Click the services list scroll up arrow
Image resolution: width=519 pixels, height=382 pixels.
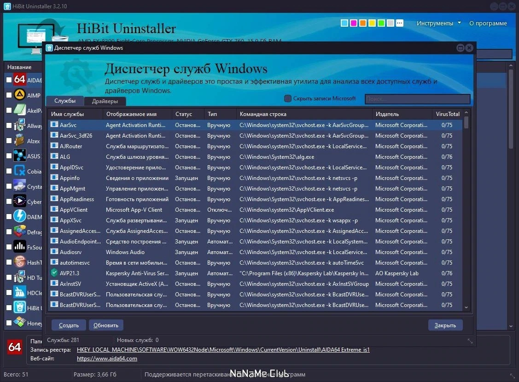pos(466,113)
